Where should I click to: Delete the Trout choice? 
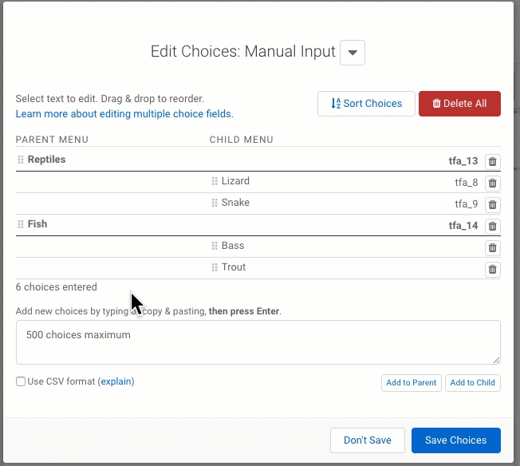tap(492, 269)
